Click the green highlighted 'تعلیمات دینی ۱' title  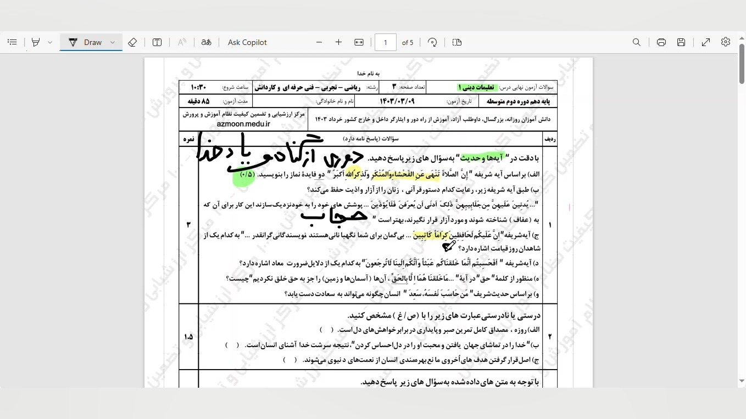click(477, 87)
